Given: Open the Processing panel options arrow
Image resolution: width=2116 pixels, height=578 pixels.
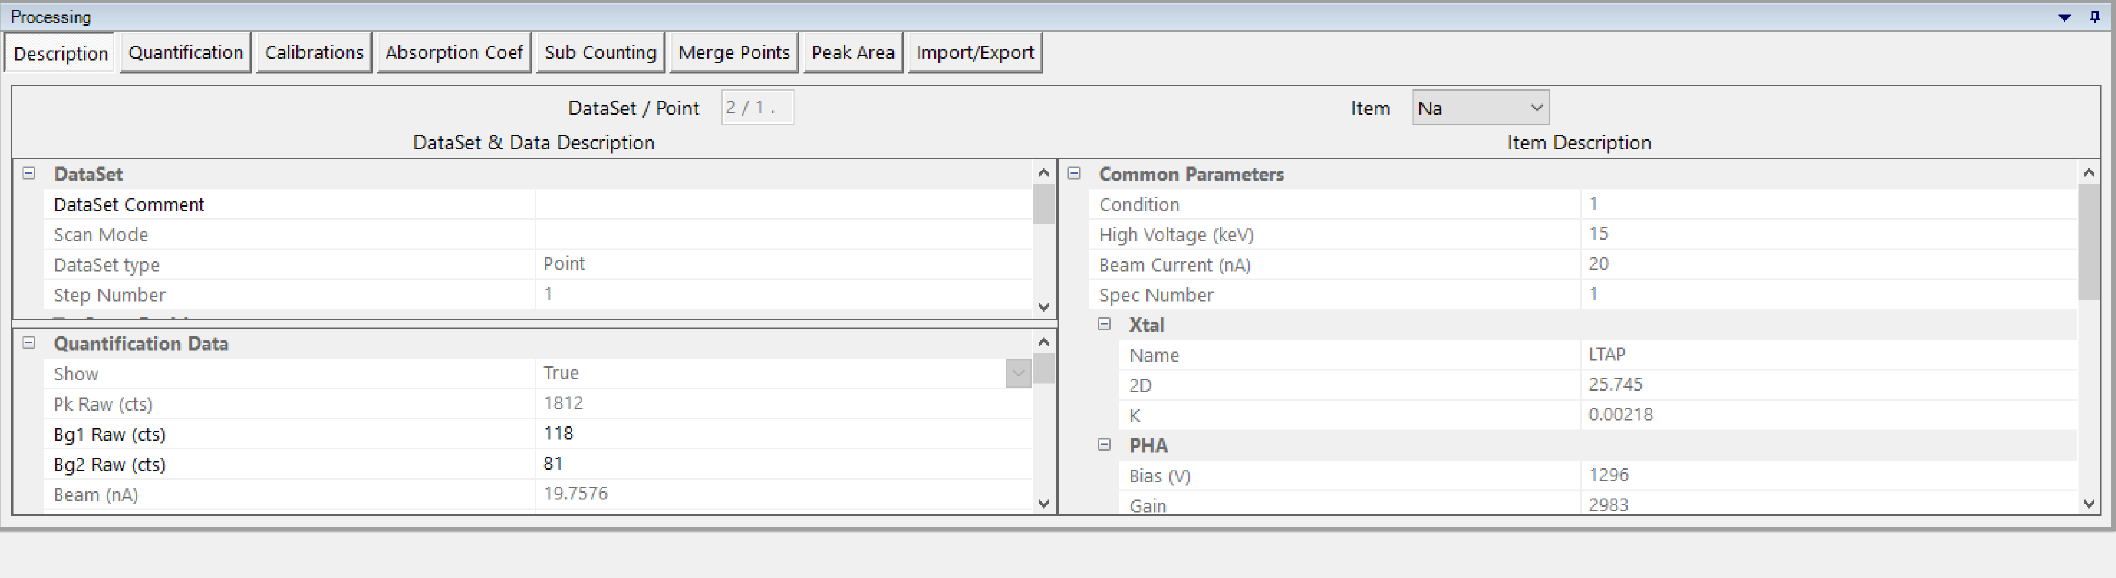Looking at the screenshot, I should click(x=2064, y=17).
